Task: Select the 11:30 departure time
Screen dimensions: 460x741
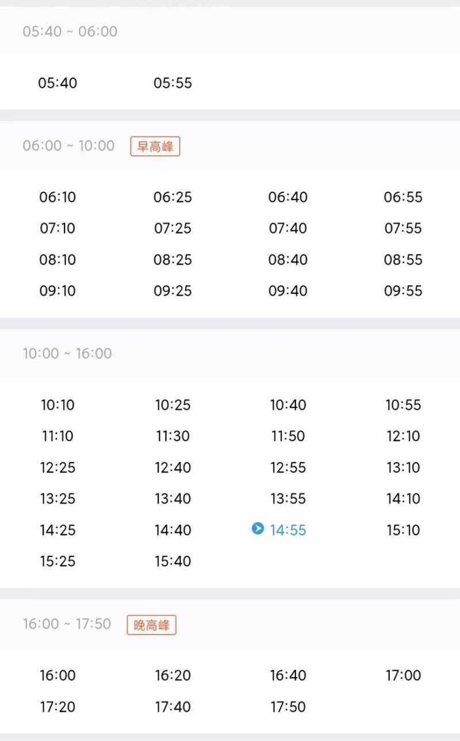Action: coord(172,436)
